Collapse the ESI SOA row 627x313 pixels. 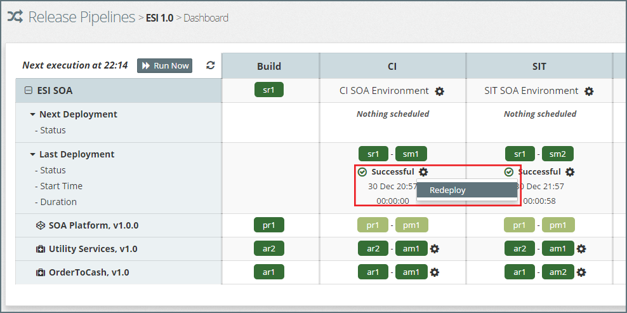pyautogui.click(x=28, y=91)
